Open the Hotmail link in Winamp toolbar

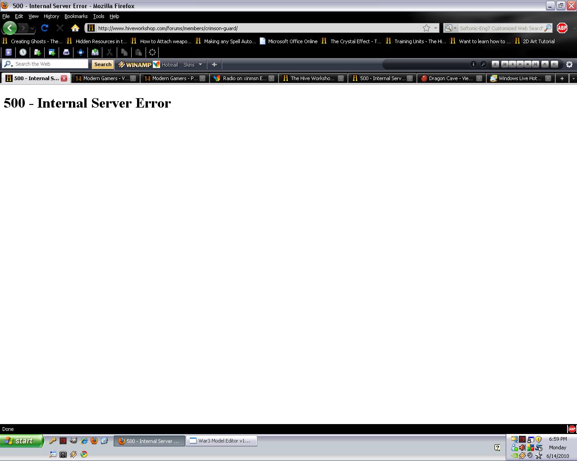165,64
